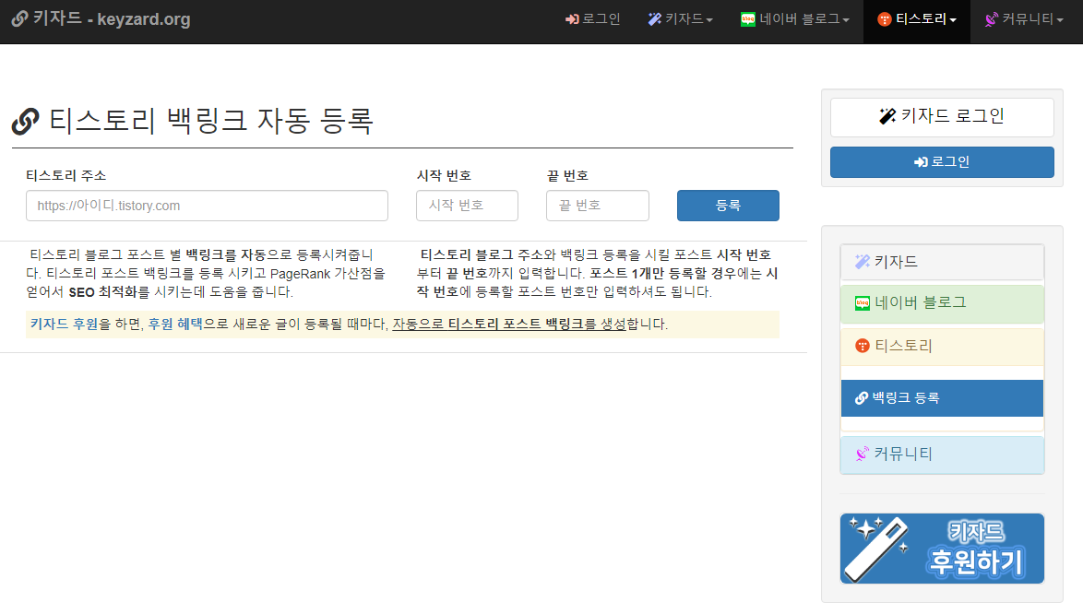Click the wand icon in sidebar 키자드 item
This screenshot has width=1083, height=614.
point(862,262)
